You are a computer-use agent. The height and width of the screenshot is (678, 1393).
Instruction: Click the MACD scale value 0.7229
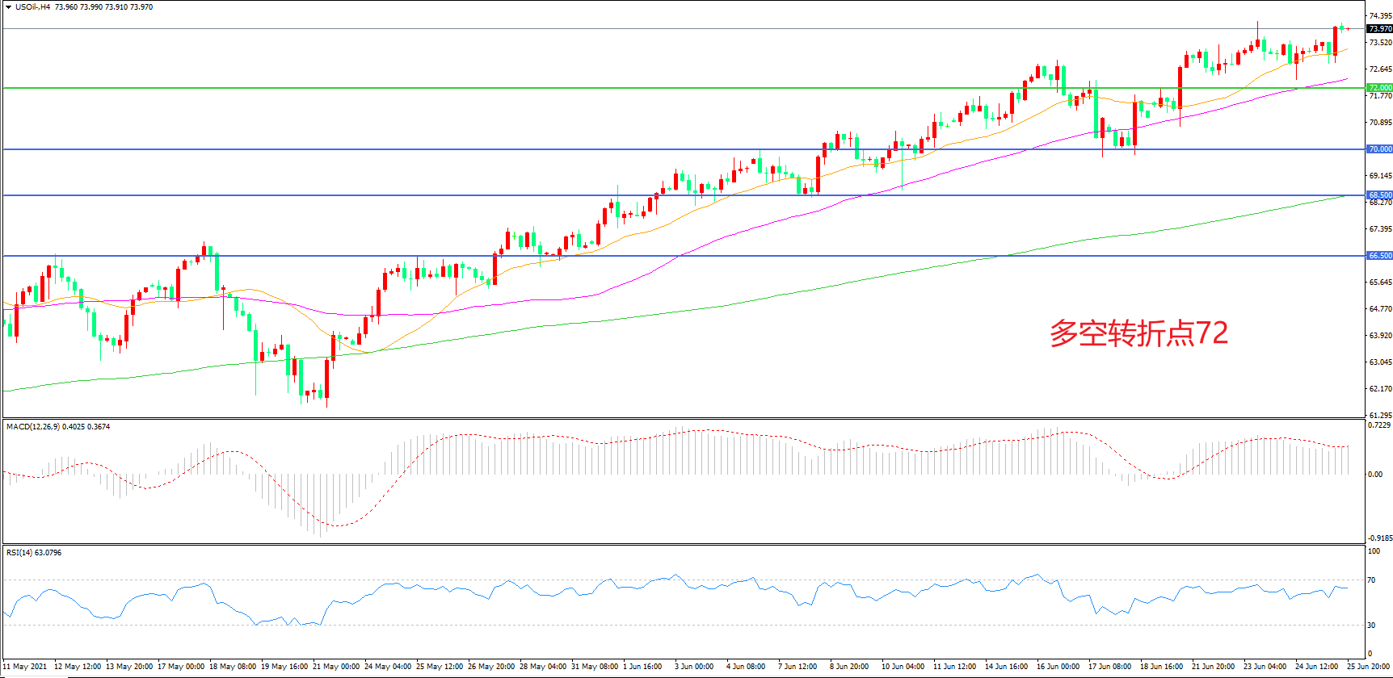click(x=1378, y=425)
